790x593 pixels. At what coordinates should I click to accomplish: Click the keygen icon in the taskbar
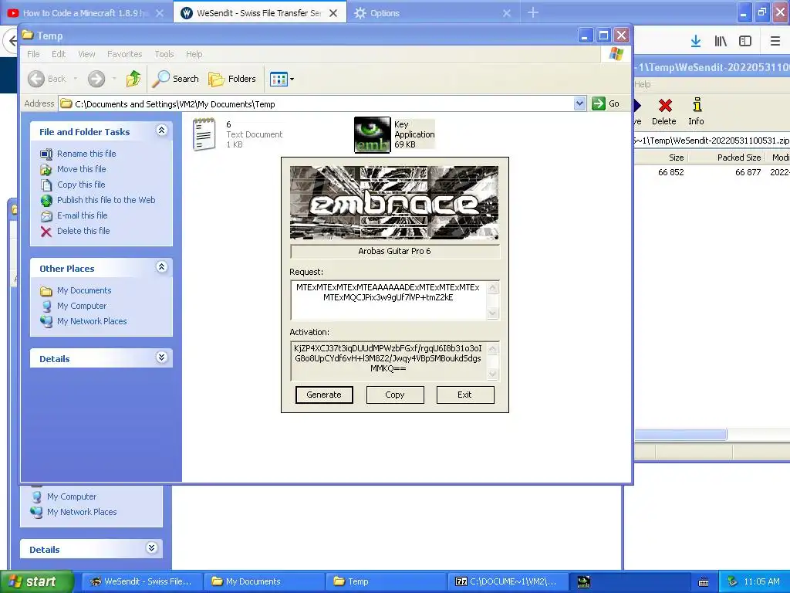[x=583, y=581]
